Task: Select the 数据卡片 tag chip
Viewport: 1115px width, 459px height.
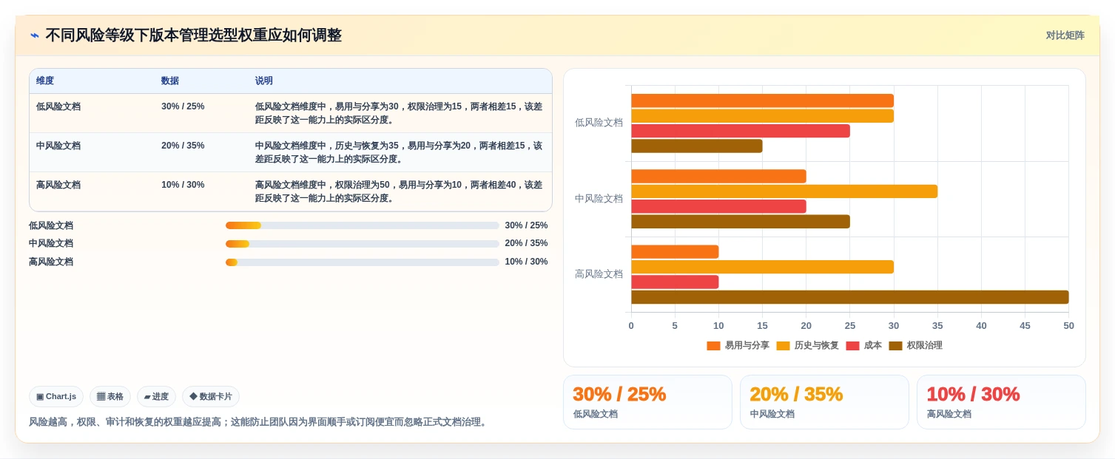Action: (x=211, y=397)
